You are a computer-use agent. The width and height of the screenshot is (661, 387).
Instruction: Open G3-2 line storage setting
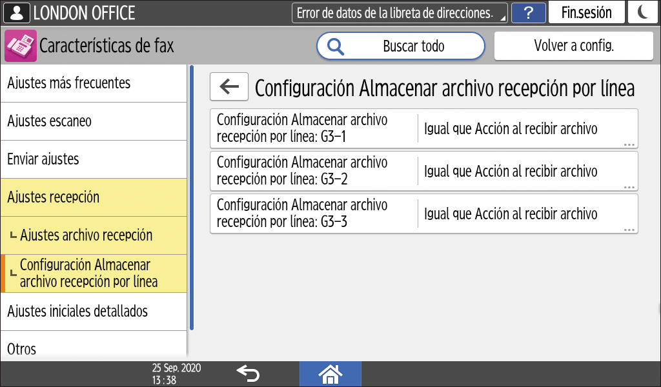(423, 171)
